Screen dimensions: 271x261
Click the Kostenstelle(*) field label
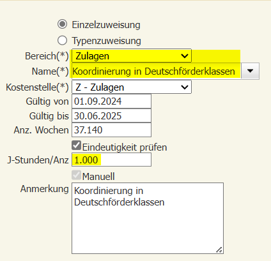point(37,87)
